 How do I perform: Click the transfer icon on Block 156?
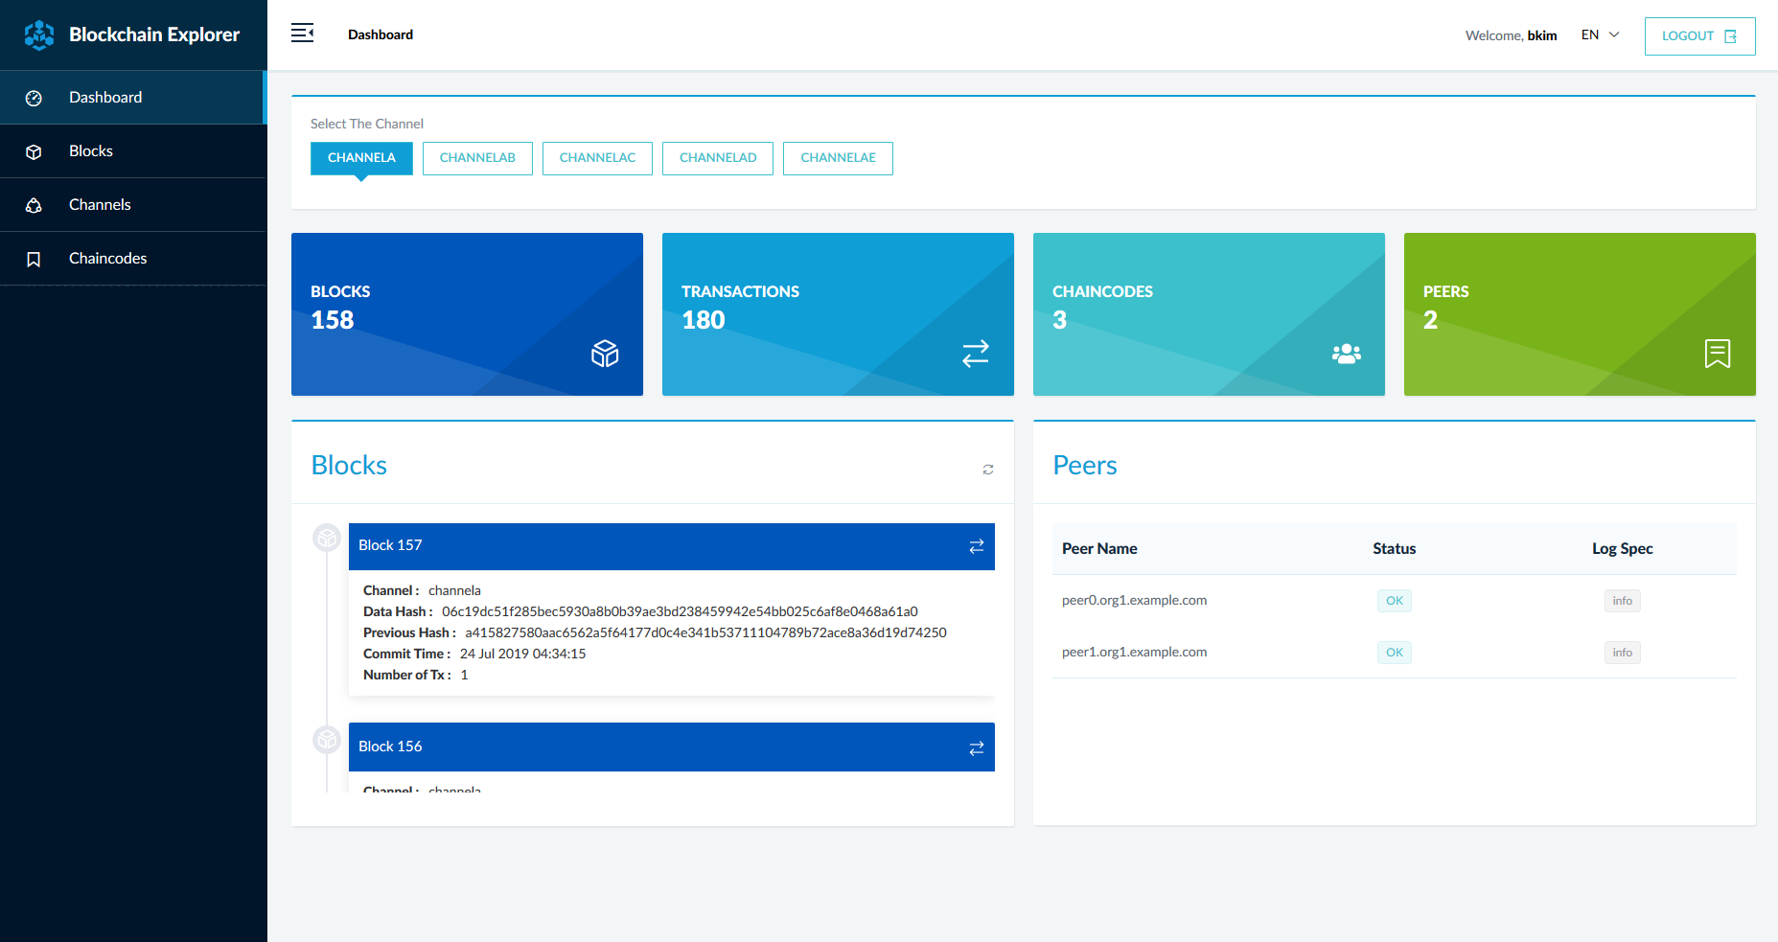976,748
